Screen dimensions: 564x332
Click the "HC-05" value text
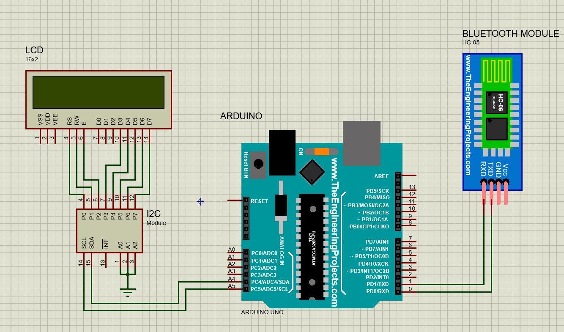471,42
